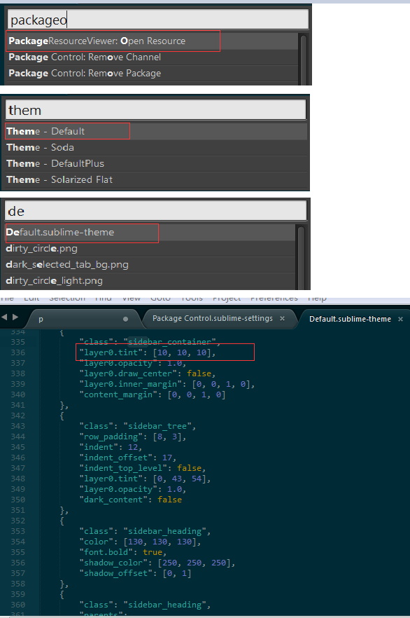Click the previous tab arrow
410x618 pixels.
[x=4, y=317]
